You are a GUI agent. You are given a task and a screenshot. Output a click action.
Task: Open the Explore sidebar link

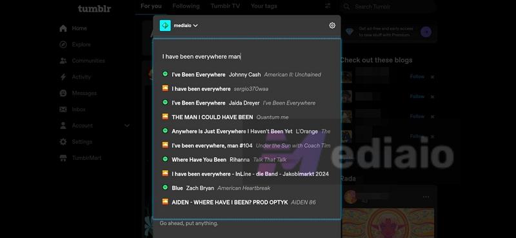[x=81, y=45]
